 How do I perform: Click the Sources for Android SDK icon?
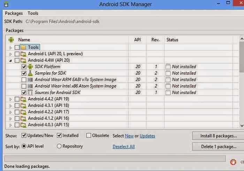(x=30, y=93)
